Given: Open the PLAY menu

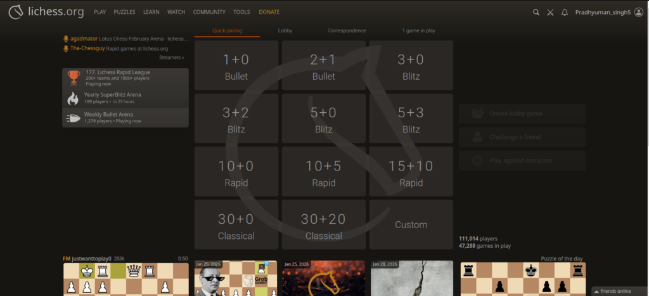Looking at the screenshot, I should point(100,12).
